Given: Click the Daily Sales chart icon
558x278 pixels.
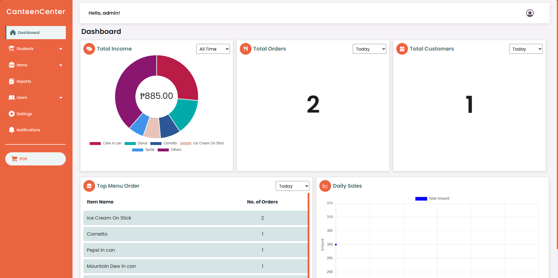Looking at the screenshot, I should 325,186.
